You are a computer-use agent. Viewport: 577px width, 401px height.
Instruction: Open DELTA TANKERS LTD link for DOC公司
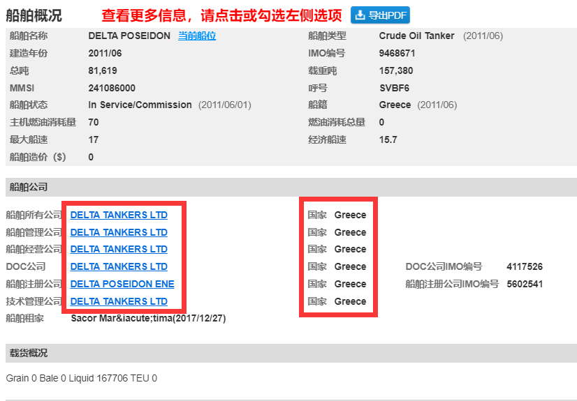pyautogui.click(x=119, y=266)
